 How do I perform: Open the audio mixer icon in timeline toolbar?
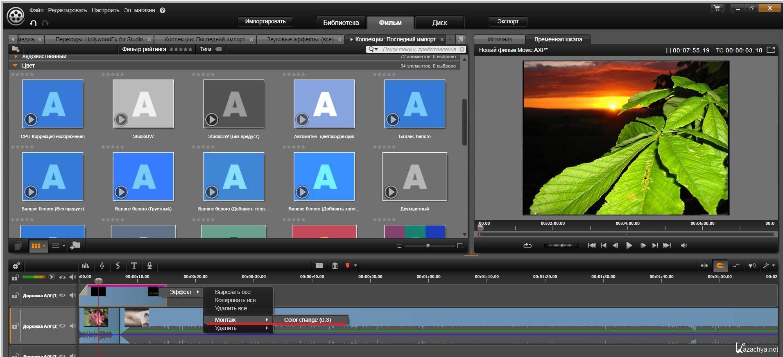(x=86, y=266)
